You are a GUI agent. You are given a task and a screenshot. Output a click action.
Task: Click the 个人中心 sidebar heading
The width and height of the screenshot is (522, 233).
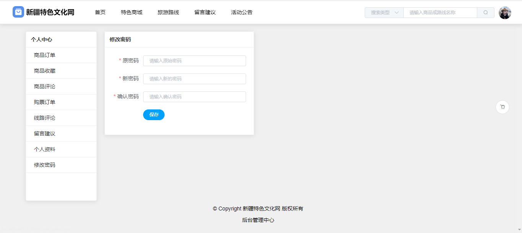42,39
